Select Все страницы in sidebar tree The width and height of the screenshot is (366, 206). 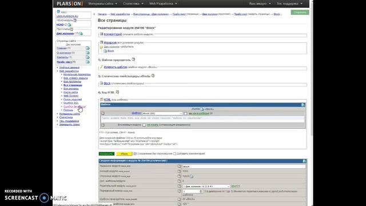(x=73, y=85)
